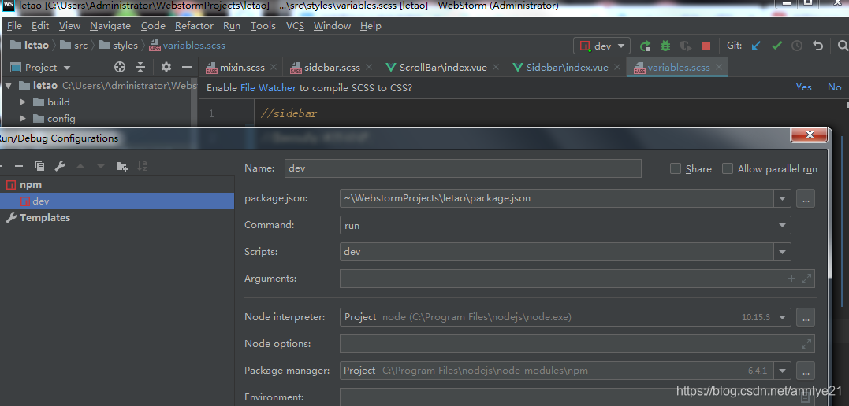The width and height of the screenshot is (849, 406).
Task: Open the Node interpreter dropdown
Action: pos(783,317)
